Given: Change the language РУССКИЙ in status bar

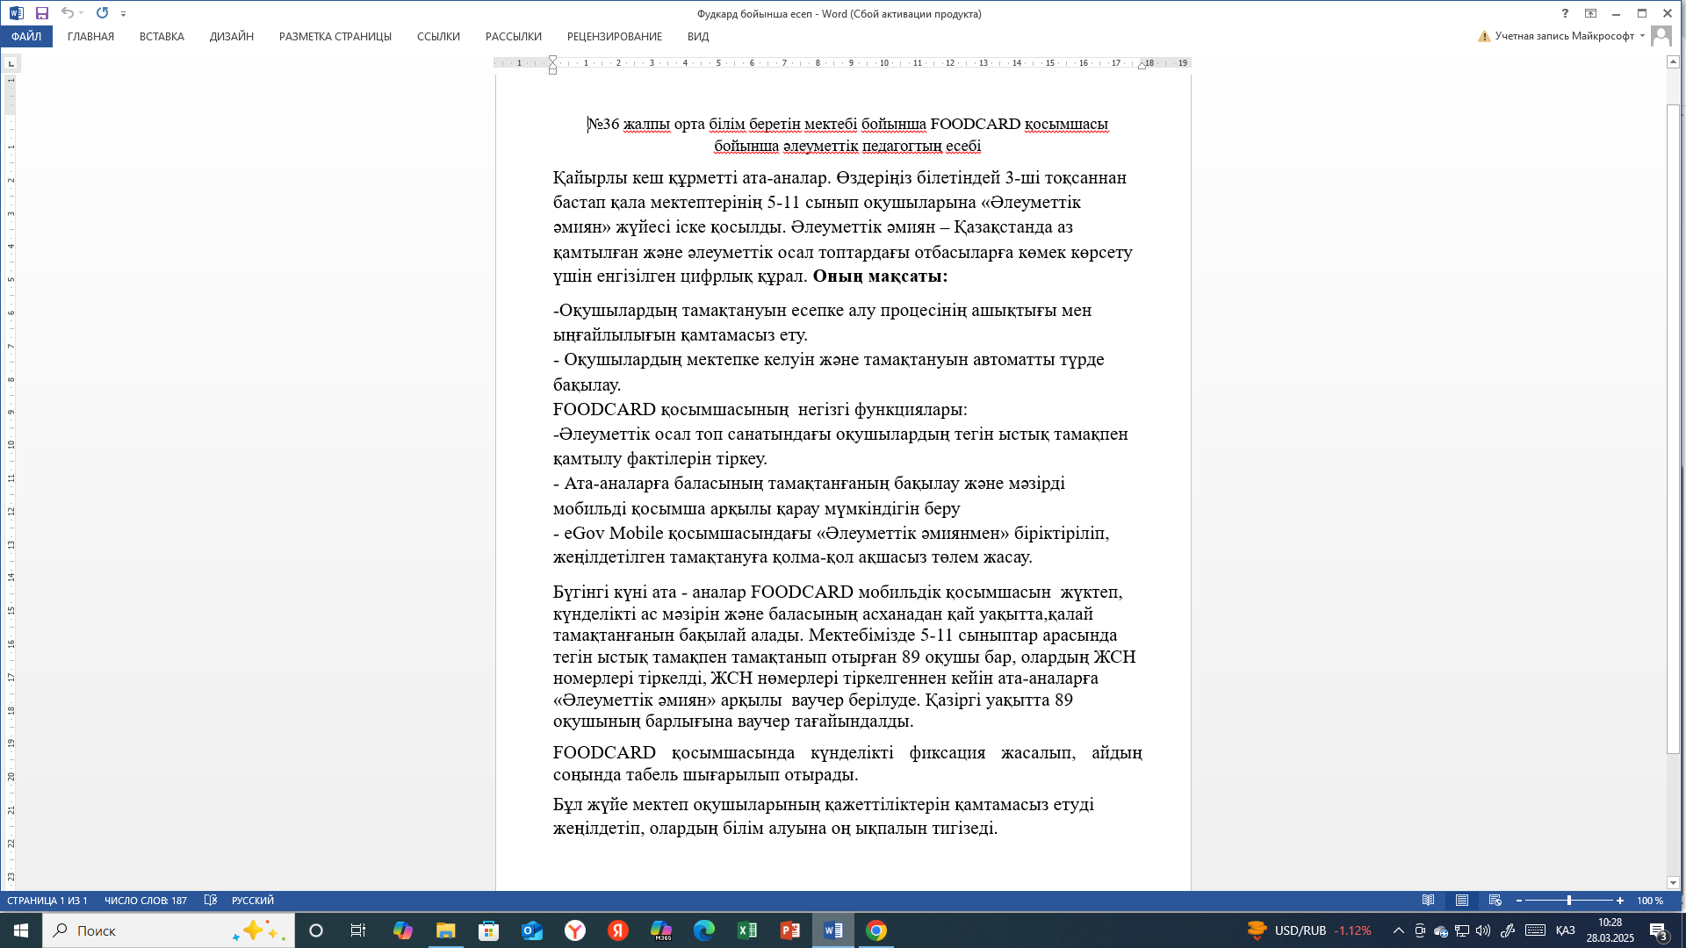Looking at the screenshot, I should (253, 901).
